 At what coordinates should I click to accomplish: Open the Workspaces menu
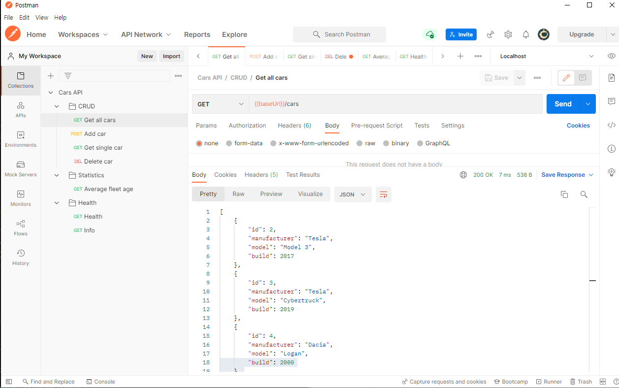[83, 34]
